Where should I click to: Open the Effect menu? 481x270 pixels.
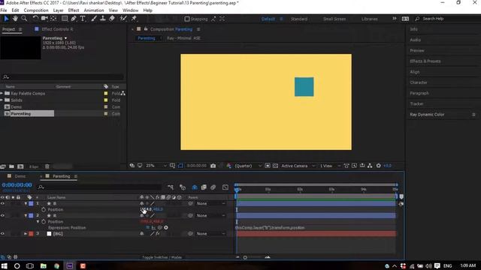pyautogui.click(x=74, y=10)
